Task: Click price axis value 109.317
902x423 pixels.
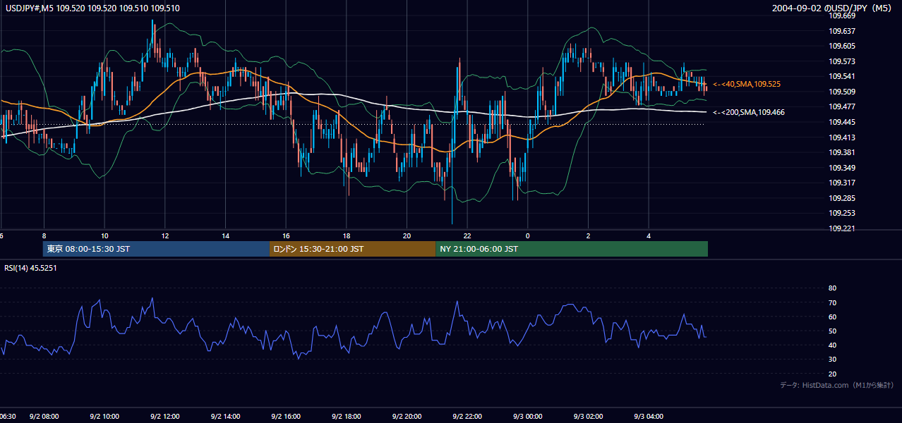Action: point(842,183)
